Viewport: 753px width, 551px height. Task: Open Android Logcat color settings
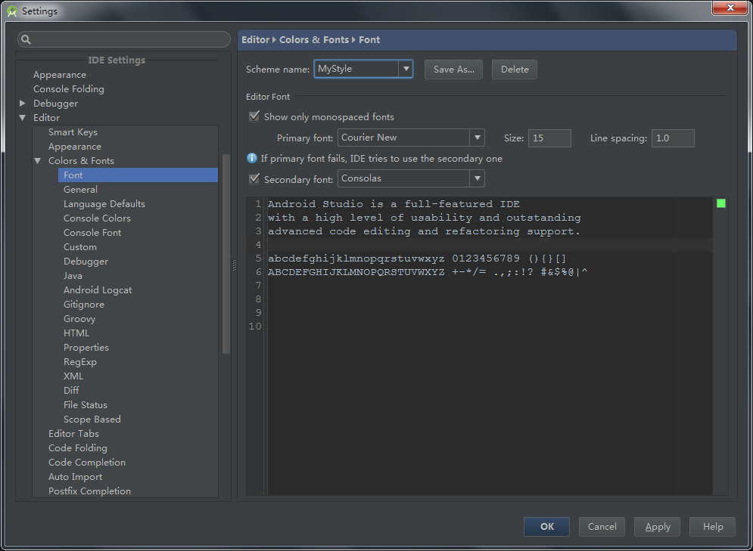pyautogui.click(x=98, y=290)
